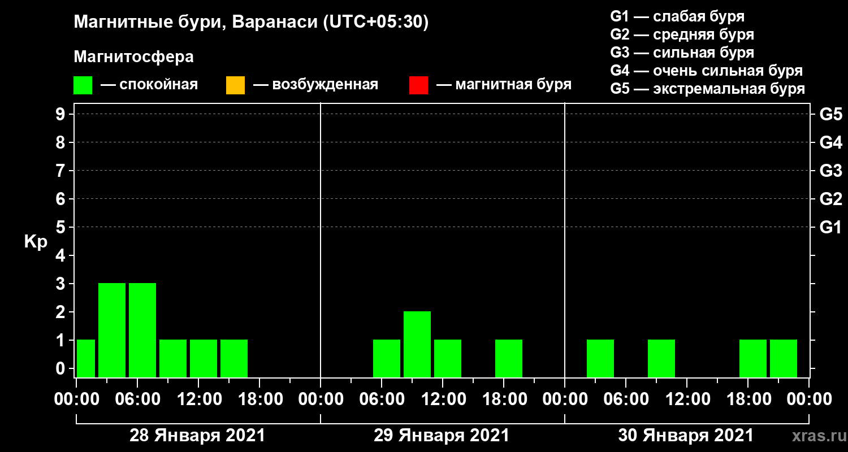Click the '06:00' time label under 28 January

pos(137,399)
